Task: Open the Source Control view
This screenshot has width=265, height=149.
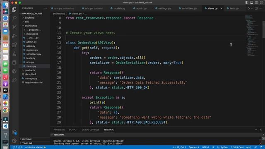Action: click(14, 27)
